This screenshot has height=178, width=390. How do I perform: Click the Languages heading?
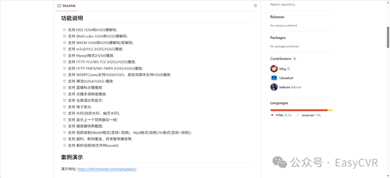tap(279, 103)
